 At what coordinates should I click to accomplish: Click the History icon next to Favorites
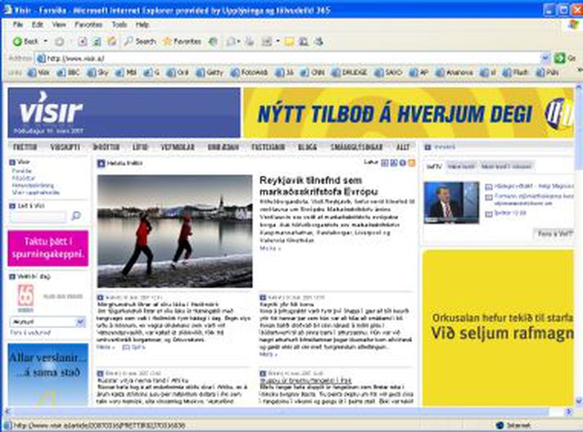[213, 41]
